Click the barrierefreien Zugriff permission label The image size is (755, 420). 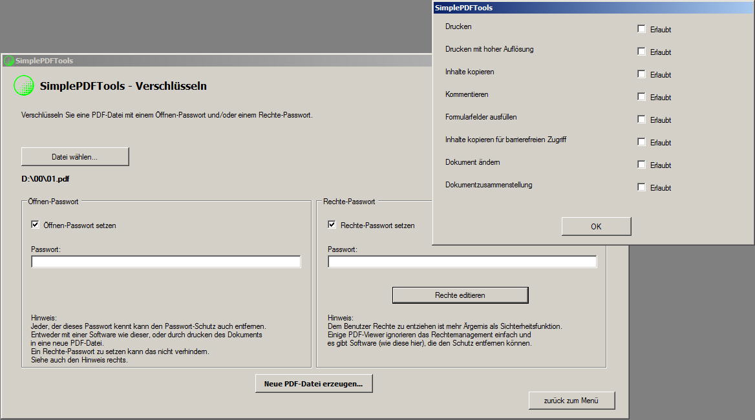[505, 140]
